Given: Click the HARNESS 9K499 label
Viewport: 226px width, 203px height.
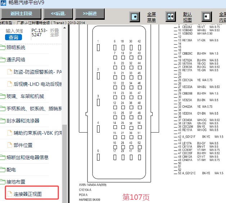Looking at the screenshot, I should [89, 200].
